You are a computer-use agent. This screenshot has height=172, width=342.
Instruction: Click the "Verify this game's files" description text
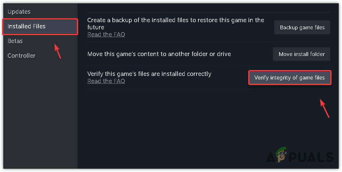coord(149,74)
